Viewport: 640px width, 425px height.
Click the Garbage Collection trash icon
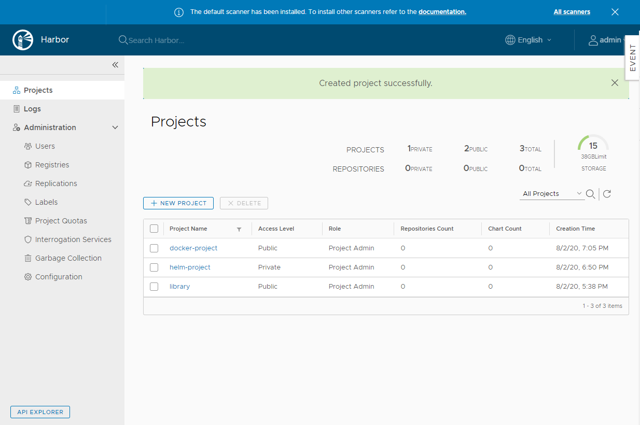click(28, 258)
